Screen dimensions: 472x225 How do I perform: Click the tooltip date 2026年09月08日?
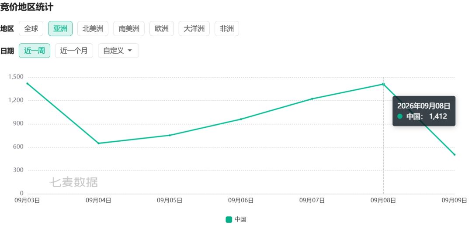[x=423, y=106]
